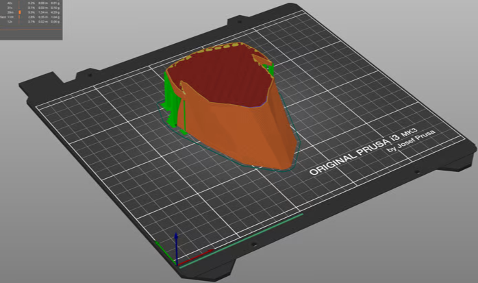Click the orange bar in the 39m row

[x=19, y=12]
